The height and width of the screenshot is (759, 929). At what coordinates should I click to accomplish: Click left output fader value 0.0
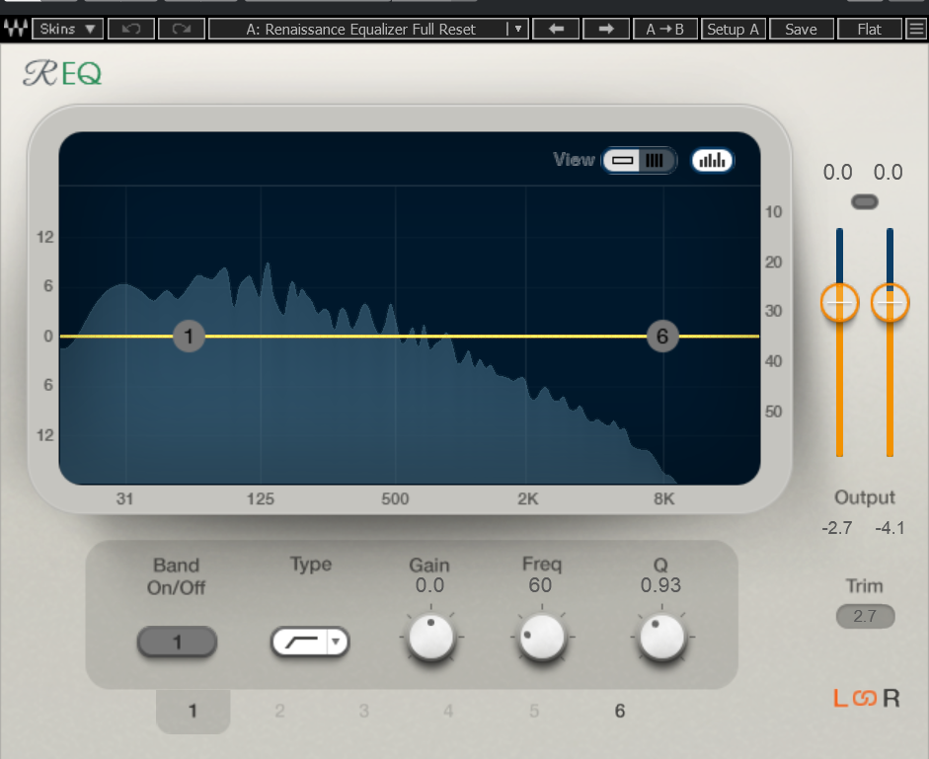[x=838, y=173]
